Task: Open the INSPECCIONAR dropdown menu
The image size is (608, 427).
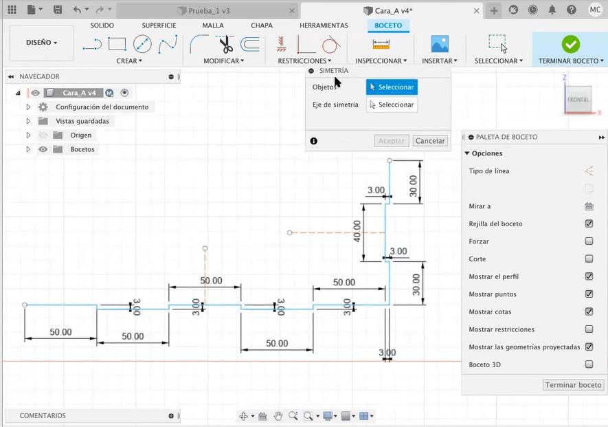Action: tap(381, 61)
